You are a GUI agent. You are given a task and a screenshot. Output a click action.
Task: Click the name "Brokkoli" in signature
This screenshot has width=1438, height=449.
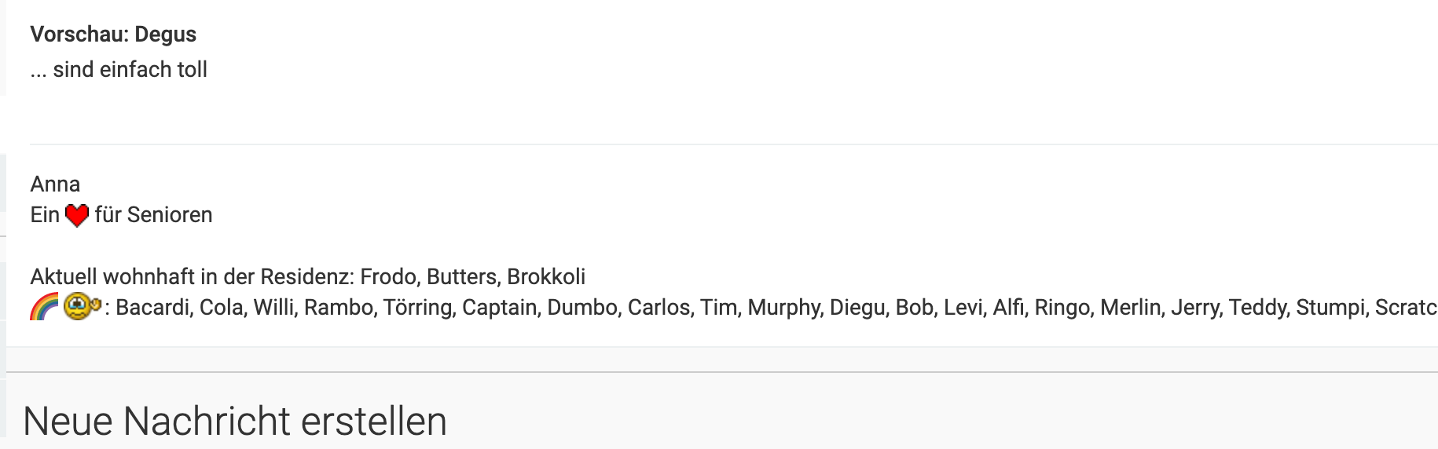[546, 277]
